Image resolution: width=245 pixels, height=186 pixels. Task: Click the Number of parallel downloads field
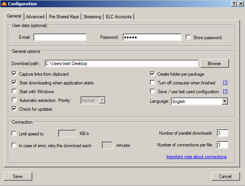pos(222,133)
